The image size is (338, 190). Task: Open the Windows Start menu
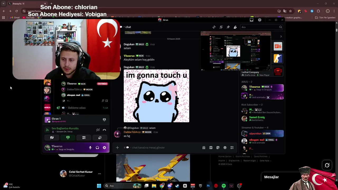pyautogui.click(x=99, y=186)
